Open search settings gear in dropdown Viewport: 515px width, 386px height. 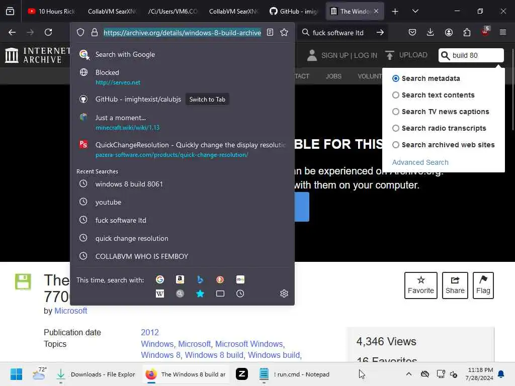tap(284, 294)
